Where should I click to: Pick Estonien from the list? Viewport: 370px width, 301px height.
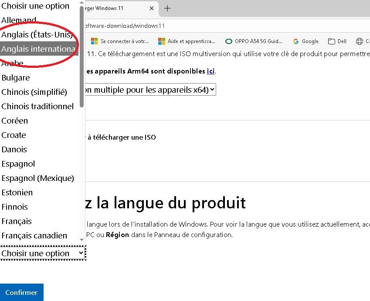tap(39, 193)
